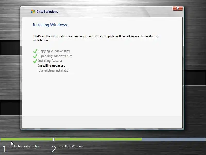The width and height of the screenshot is (206, 155).
Task: Click the Windows flag logo in title bar
Action: pyautogui.click(x=33, y=11)
